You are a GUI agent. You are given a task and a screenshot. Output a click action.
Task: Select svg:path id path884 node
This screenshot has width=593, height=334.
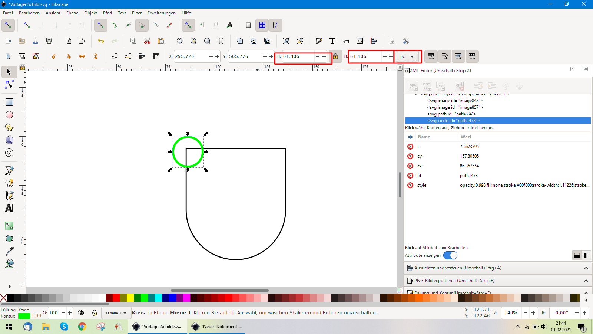point(451,114)
